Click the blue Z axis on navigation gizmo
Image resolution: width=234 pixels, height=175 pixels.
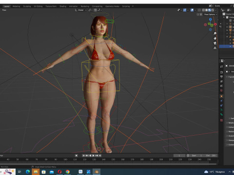(211, 19)
